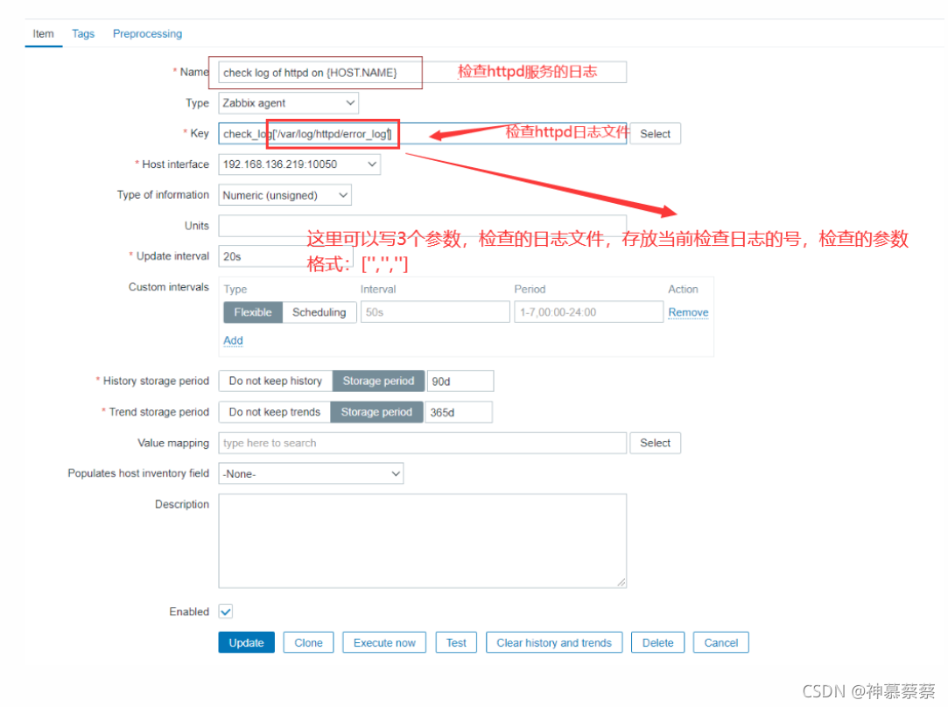Select Storage period for history
The height and width of the screenshot is (707, 948).
[x=378, y=381]
